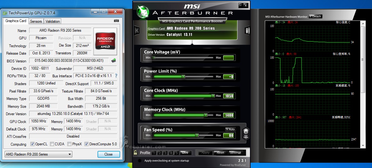This screenshot has height=168, width=372.
Task: Select profile slot 1
Action: click(x=154, y=153)
